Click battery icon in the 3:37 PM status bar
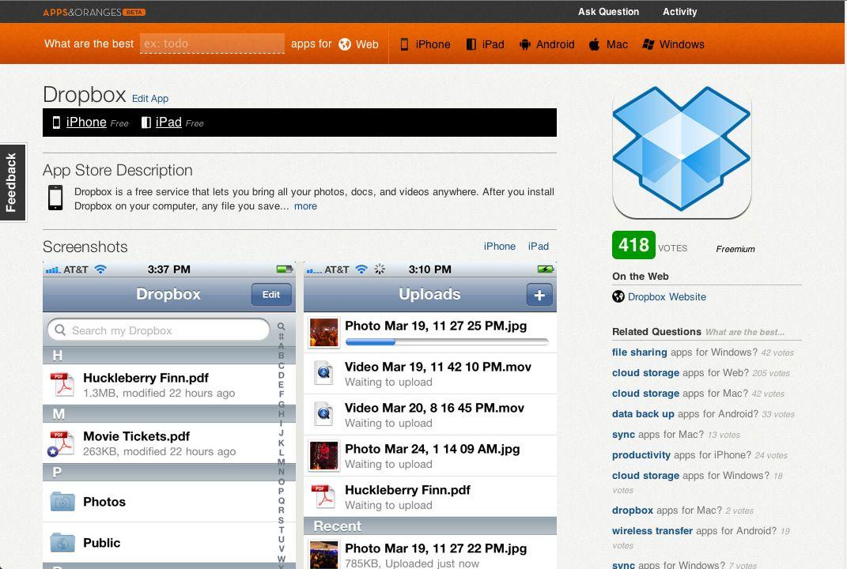Viewport: 847px width, 569px height. (x=284, y=269)
